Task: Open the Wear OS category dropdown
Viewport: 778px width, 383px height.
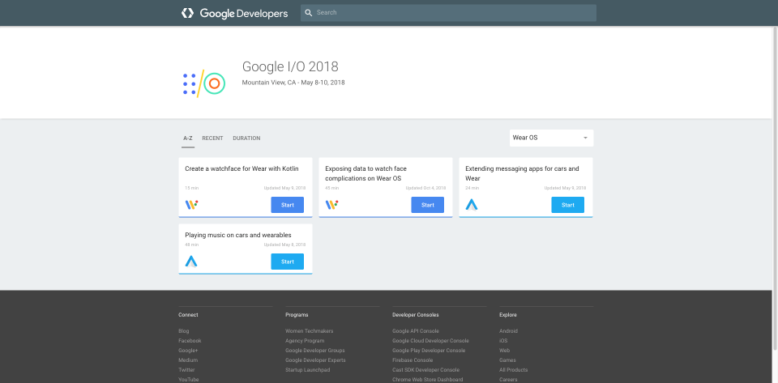Action: [x=551, y=138]
